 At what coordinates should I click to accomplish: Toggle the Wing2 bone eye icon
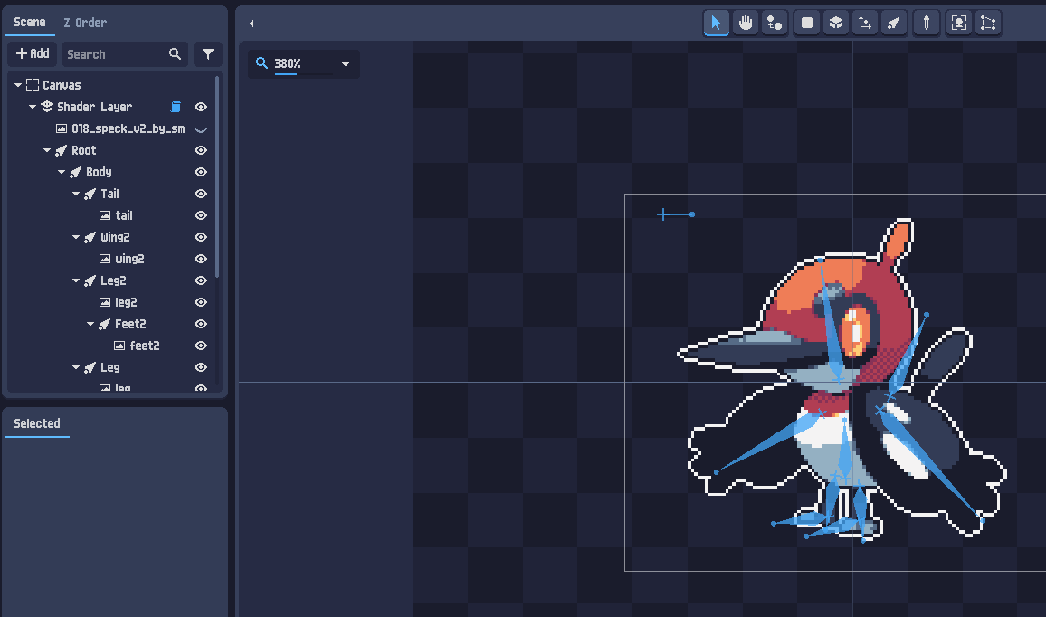(201, 237)
